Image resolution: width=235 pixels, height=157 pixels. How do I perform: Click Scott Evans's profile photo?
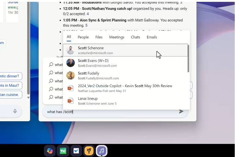70,63
